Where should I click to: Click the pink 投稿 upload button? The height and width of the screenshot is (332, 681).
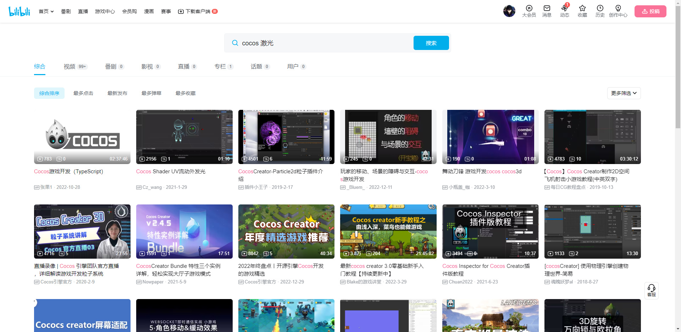coord(650,11)
